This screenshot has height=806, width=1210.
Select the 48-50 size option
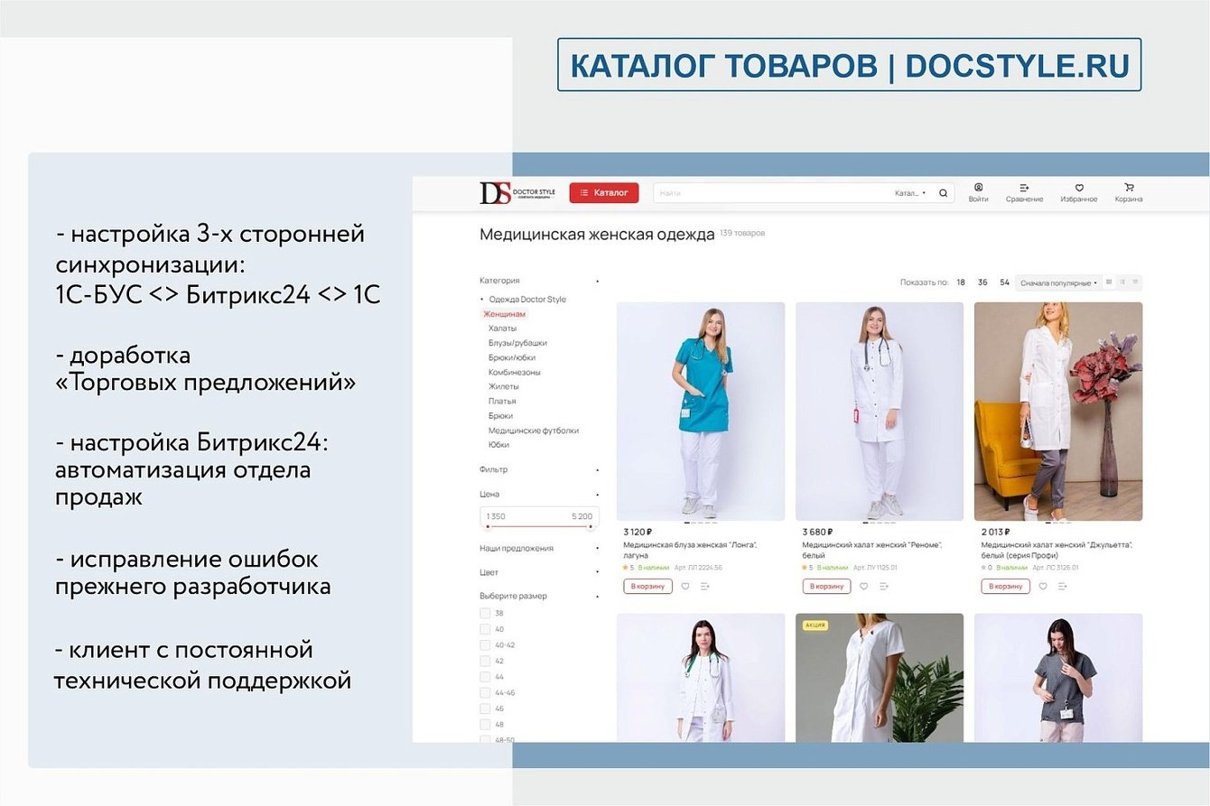point(485,741)
